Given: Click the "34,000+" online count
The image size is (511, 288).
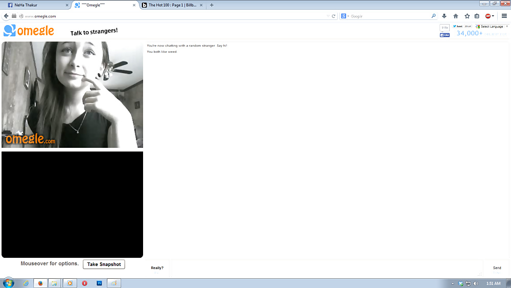Looking at the screenshot, I should pyautogui.click(x=469, y=33).
